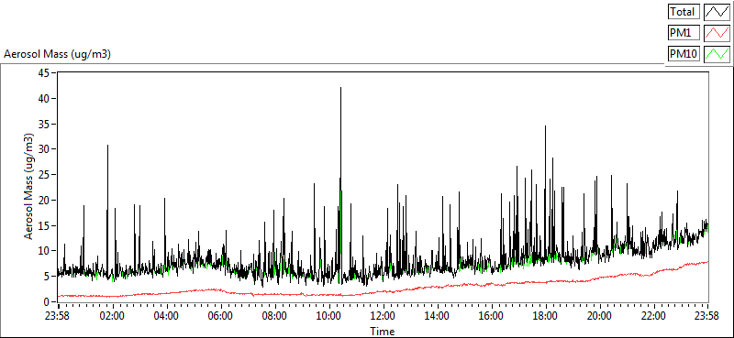This screenshot has width=734, height=338.
Task: Click the Total plot style icon
Action: tap(717, 12)
